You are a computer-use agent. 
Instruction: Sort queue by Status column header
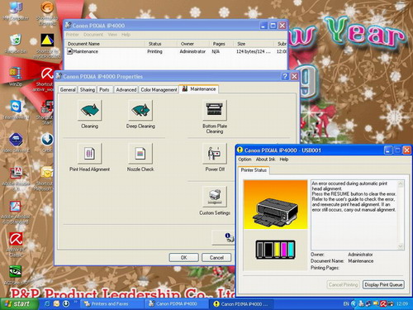click(x=161, y=44)
